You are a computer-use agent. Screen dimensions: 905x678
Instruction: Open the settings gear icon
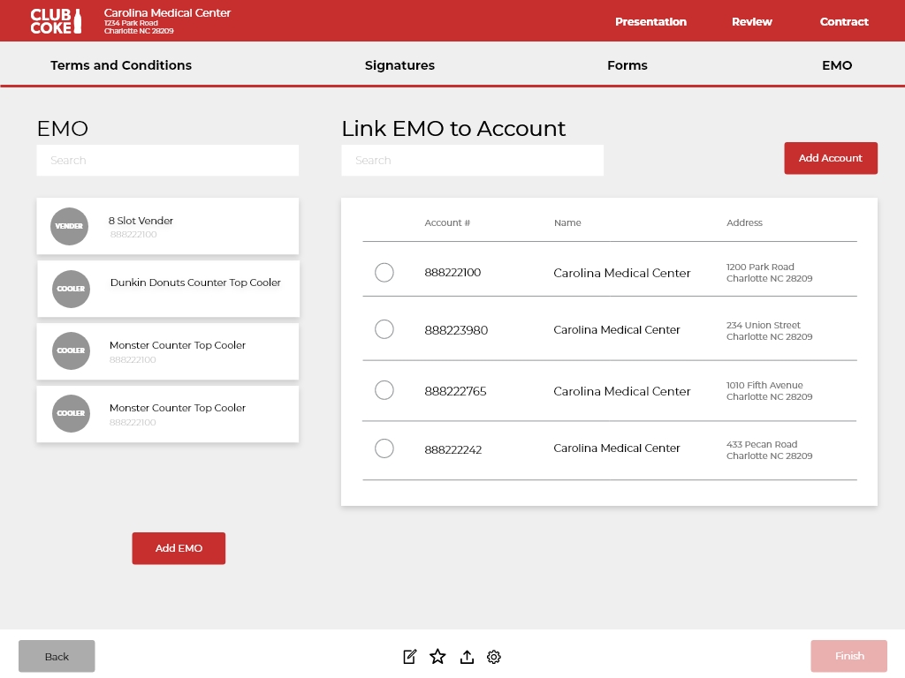493,657
